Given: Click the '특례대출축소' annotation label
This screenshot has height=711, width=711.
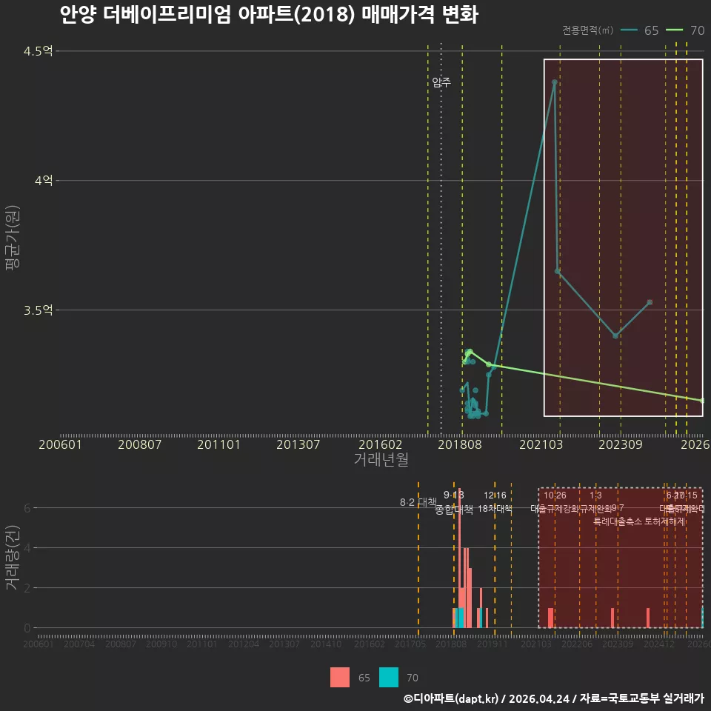Looking at the screenshot, I should click(x=618, y=521).
